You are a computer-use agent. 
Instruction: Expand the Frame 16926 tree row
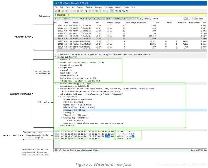coord(55,54)
